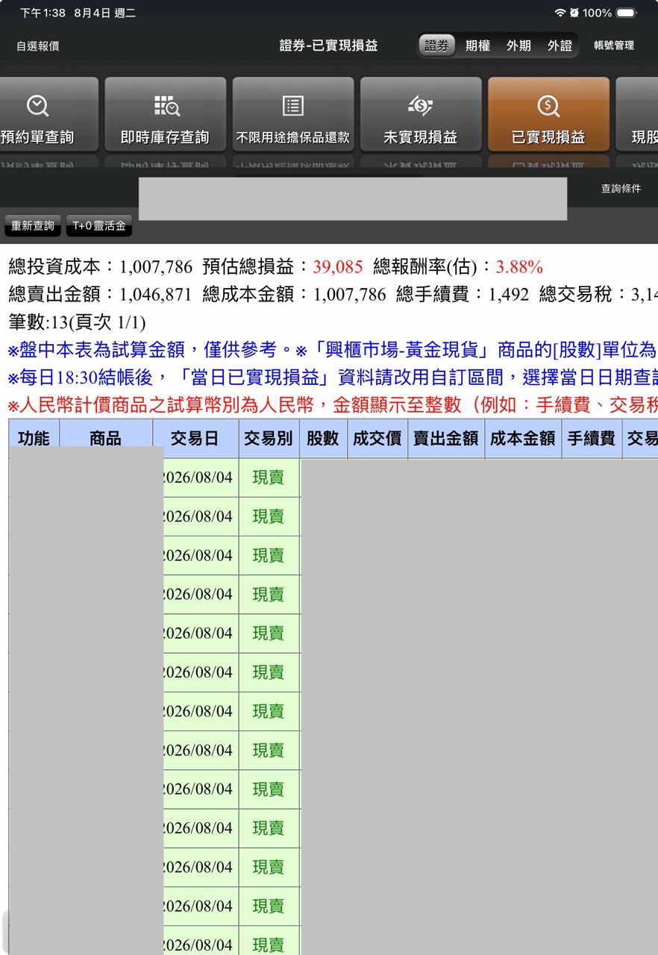Tap 總投資成本 value 1,007,786

pos(156,267)
